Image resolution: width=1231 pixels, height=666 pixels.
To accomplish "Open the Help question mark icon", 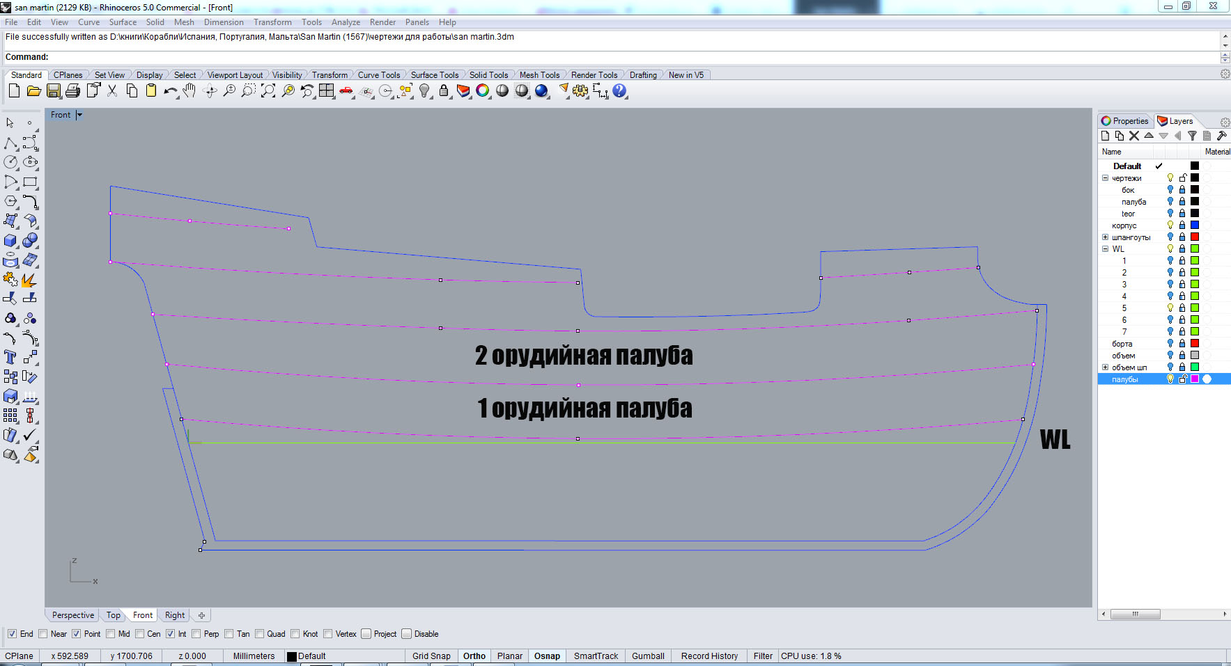I will tap(619, 91).
